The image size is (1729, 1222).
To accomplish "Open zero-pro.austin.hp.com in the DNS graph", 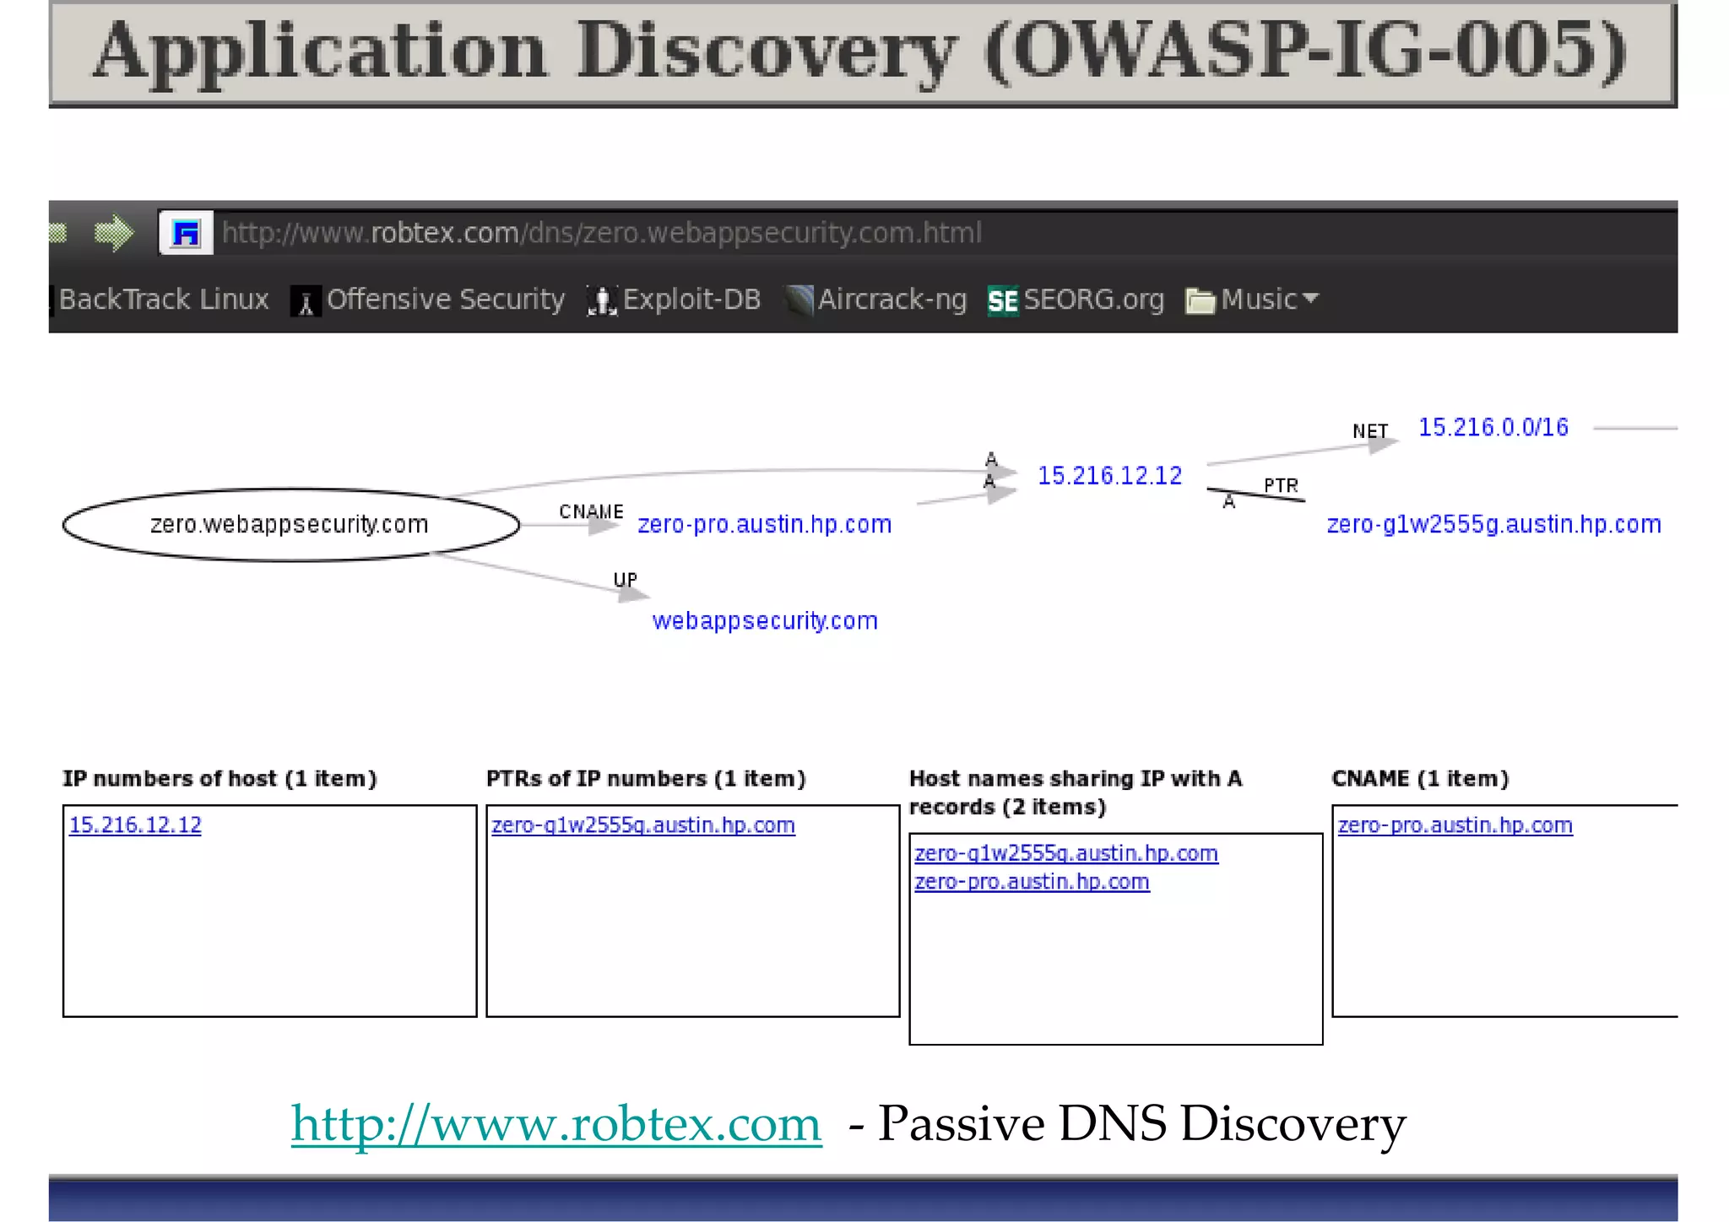I will 765,525.
